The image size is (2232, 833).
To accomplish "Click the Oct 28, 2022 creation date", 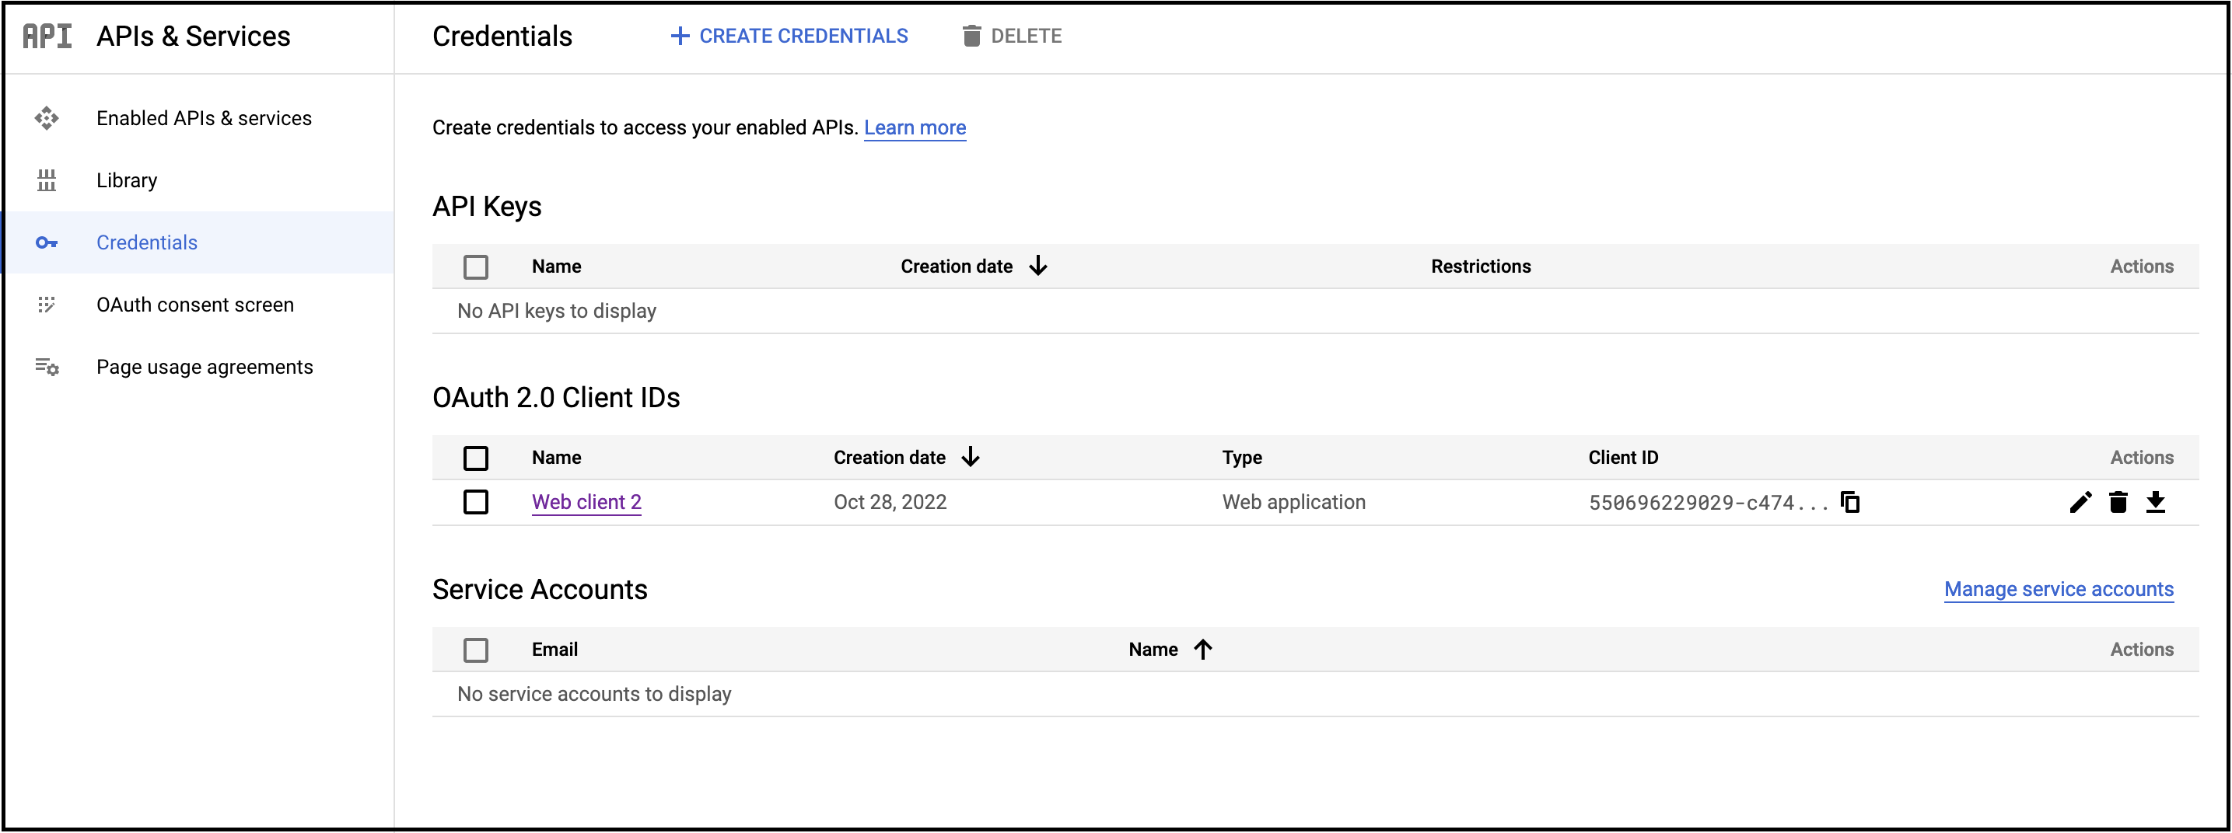I will point(890,502).
